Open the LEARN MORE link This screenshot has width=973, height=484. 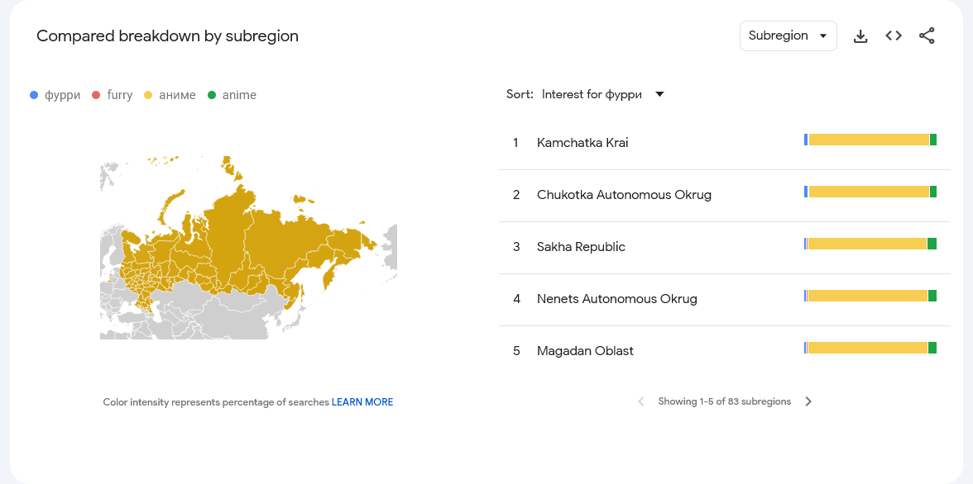pyautogui.click(x=362, y=402)
